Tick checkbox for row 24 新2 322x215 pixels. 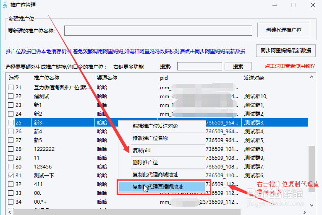[10, 114]
